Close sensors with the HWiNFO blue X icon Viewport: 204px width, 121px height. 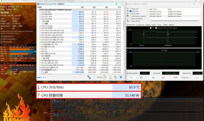click(121, 77)
